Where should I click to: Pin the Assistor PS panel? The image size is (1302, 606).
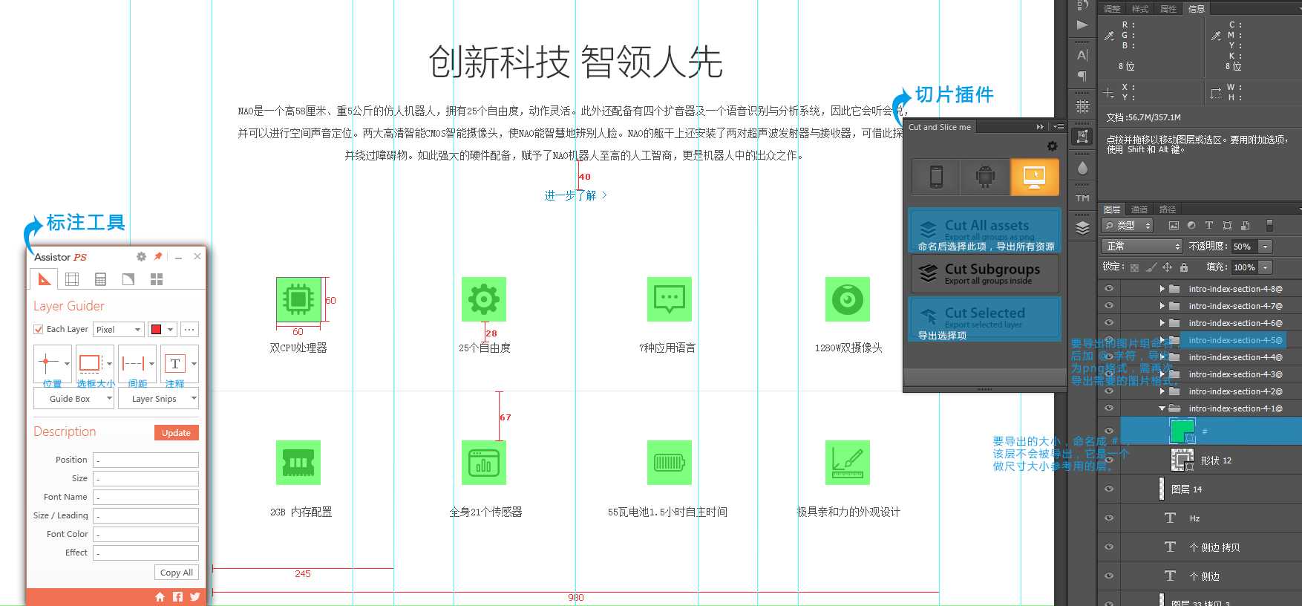pyautogui.click(x=158, y=256)
